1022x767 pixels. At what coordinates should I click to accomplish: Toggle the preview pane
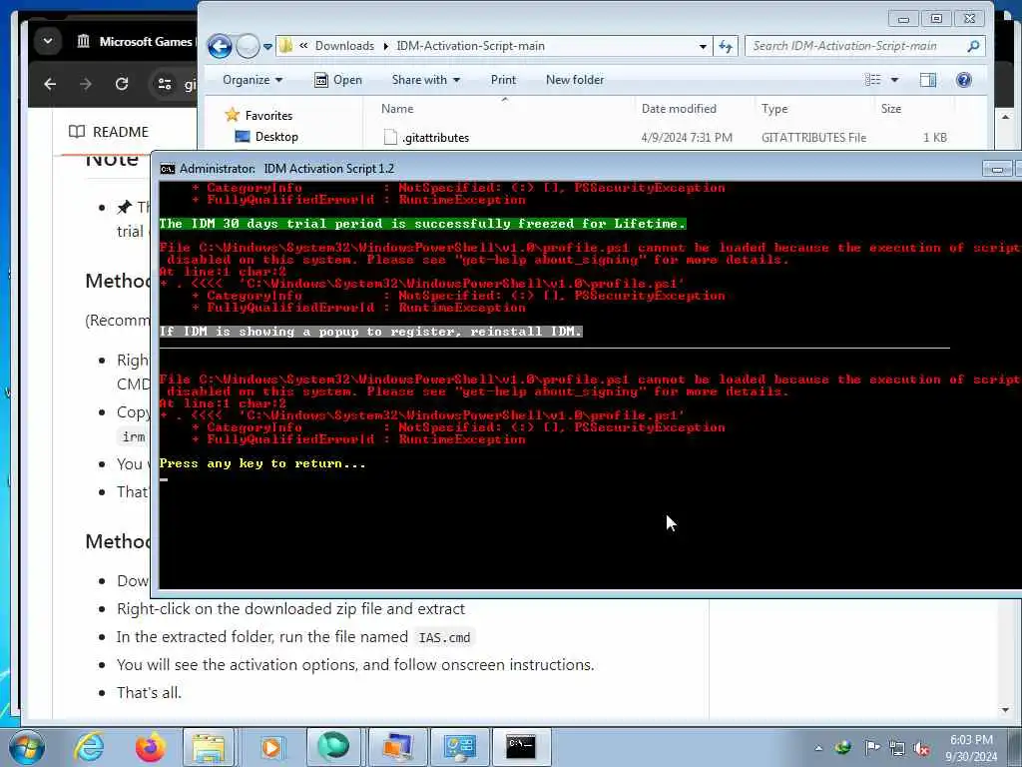pos(927,80)
